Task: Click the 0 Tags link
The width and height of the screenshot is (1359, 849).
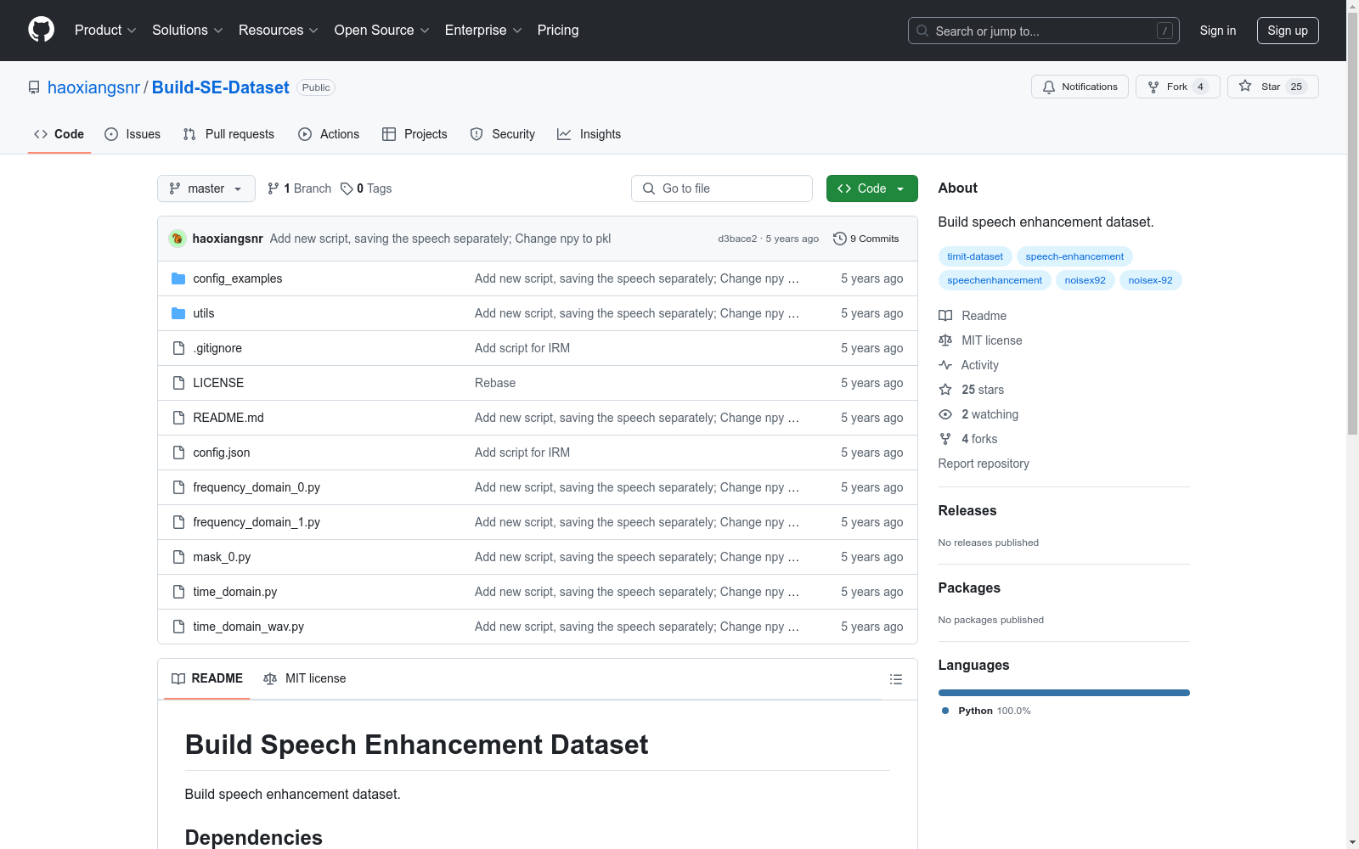Action: 366,188
